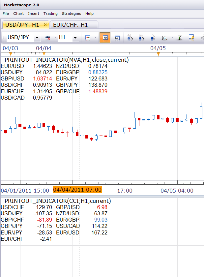Open the Trading menu

click(50, 14)
